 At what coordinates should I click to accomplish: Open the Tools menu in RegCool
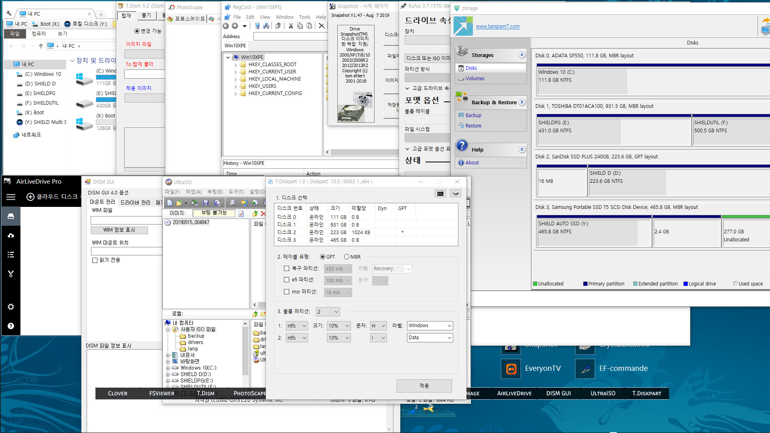[x=304, y=17]
